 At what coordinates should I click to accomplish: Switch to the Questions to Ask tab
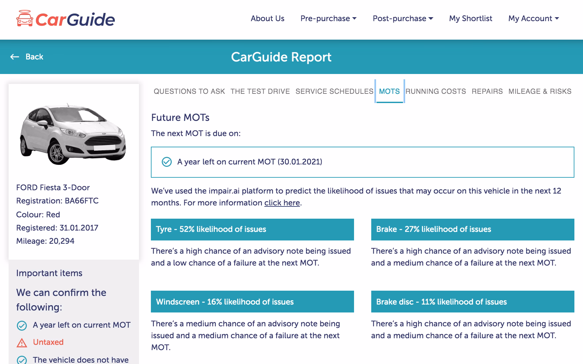click(x=189, y=91)
